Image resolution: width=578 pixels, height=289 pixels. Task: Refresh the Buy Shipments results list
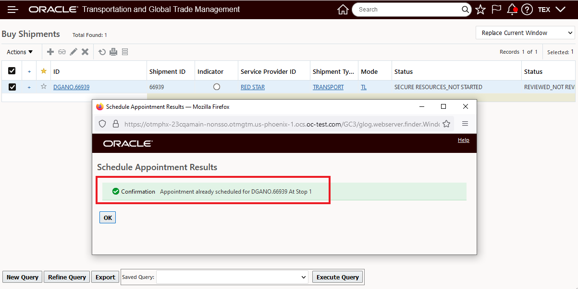[102, 52]
